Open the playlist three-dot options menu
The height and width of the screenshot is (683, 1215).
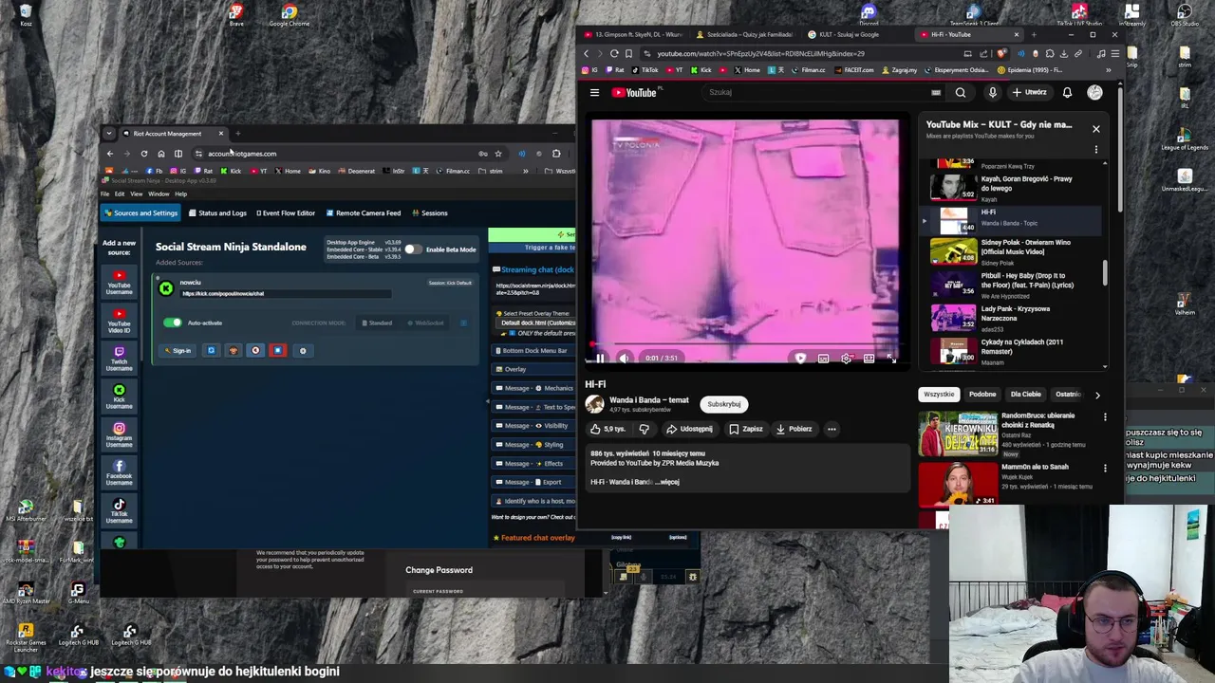pyautogui.click(x=1095, y=149)
